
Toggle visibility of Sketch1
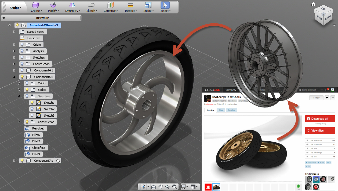point(32,103)
